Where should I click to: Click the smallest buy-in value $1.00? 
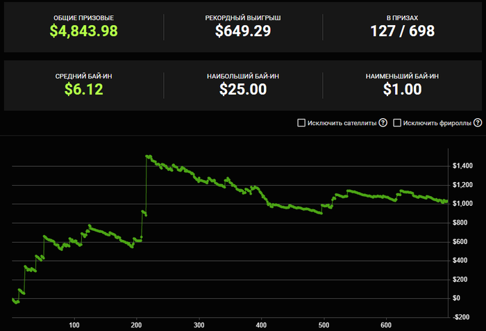point(402,90)
